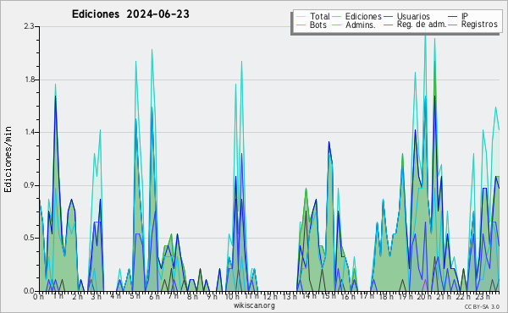Click the 2.3 y-axis value
Screen dimensions: 508x313
29,26
